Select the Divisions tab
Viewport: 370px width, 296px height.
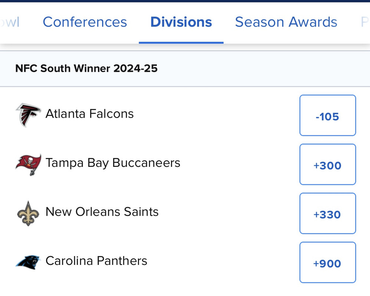[181, 22]
